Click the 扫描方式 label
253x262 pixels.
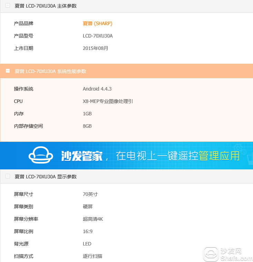coord(23,256)
